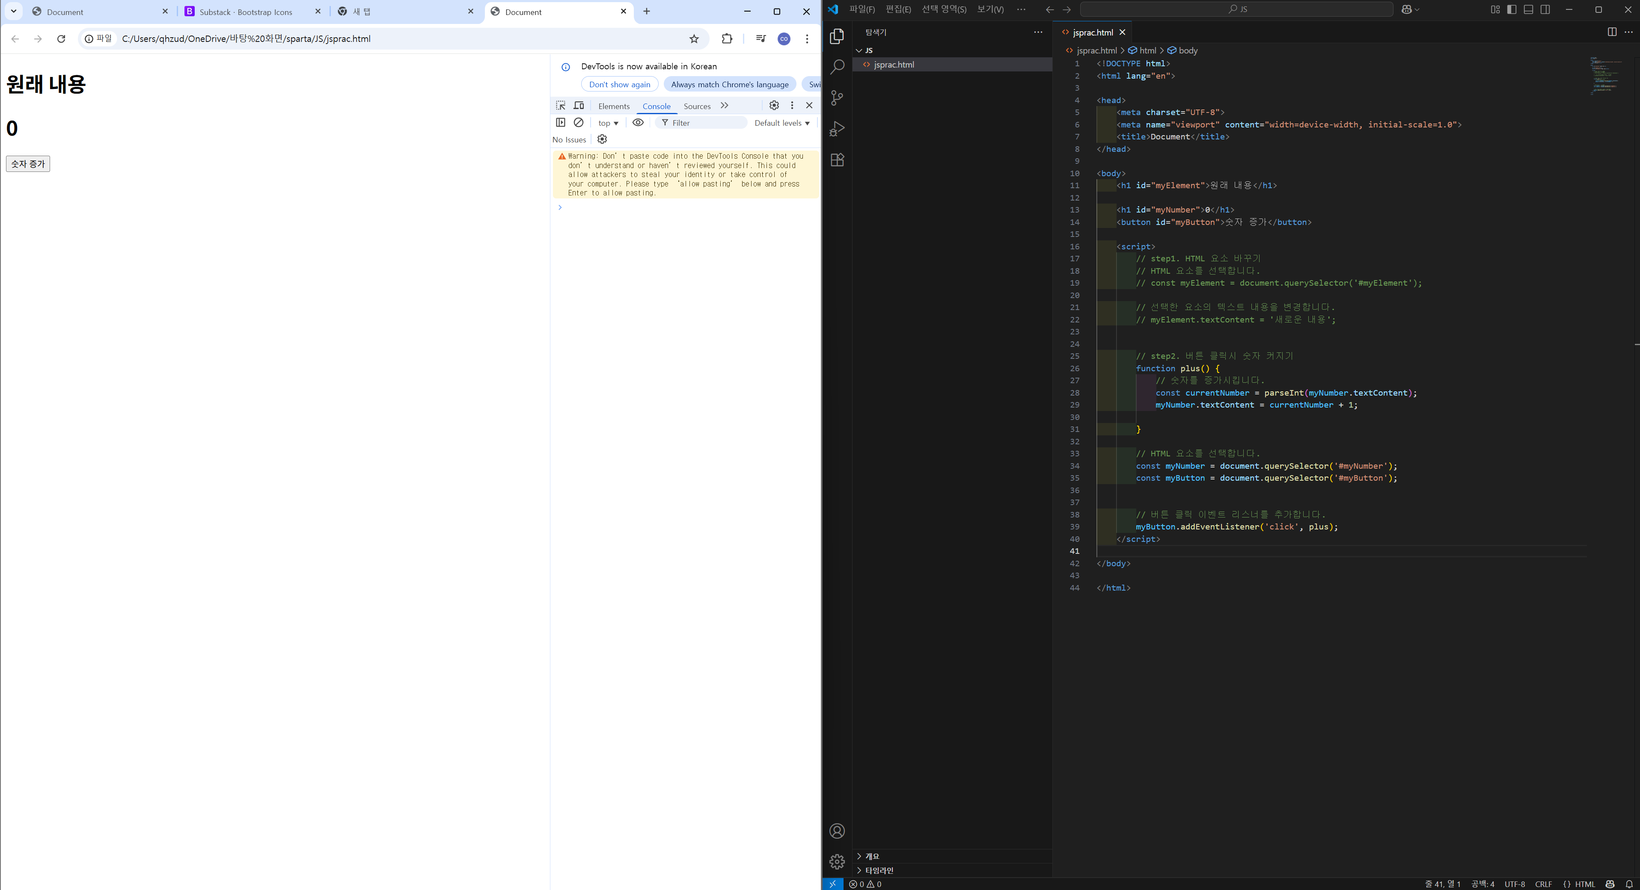Open the Explorer panel more actions menu
1640x890 pixels.
coord(1038,32)
